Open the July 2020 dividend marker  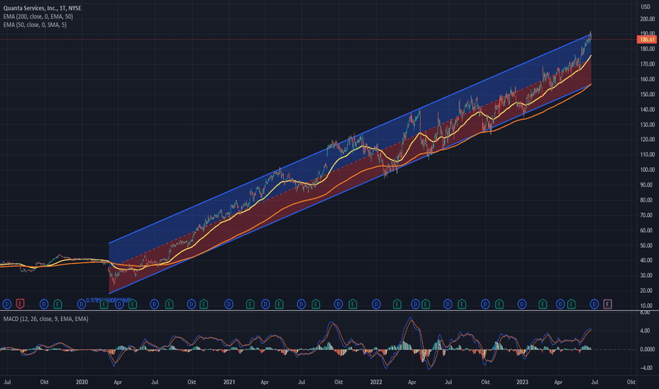click(x=154, y=303)
